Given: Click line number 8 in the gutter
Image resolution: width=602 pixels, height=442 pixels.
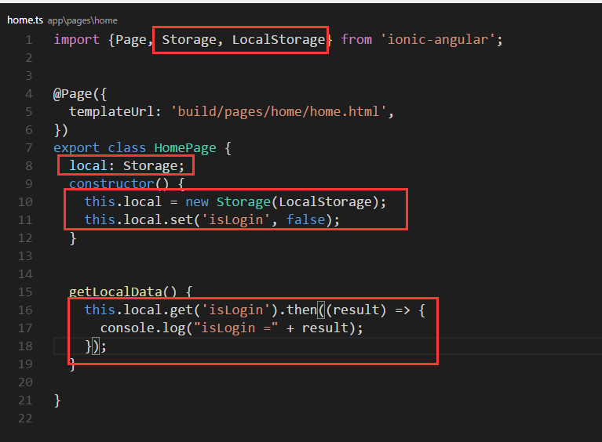Looking at the screenshot, I should coord(29,166).
